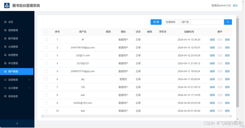The width and height of the screenshot is (245, 128).
Task: Check the checkbox for 3213@123 row
Action: pyautogui.click(x=46, y=63)
